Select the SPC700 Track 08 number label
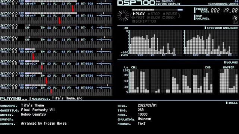Viewport: 239px width, 134px height. tap(9, 86)
